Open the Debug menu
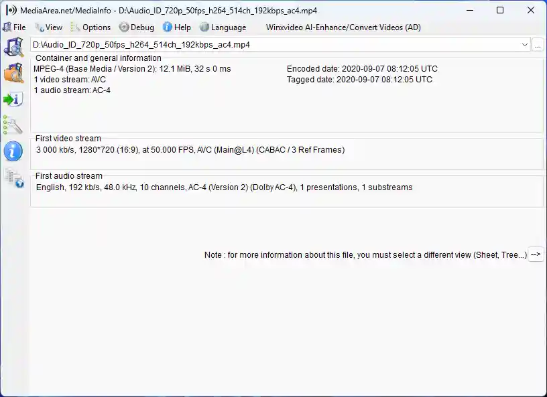Screen dimensions: 547x397 (x=136, y=27)
